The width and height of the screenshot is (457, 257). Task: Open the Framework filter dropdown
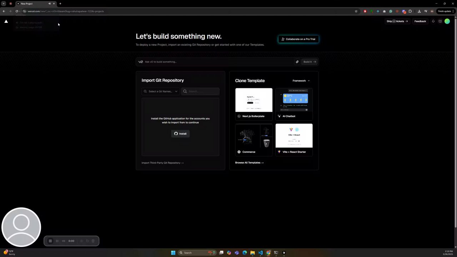[301, 81]
